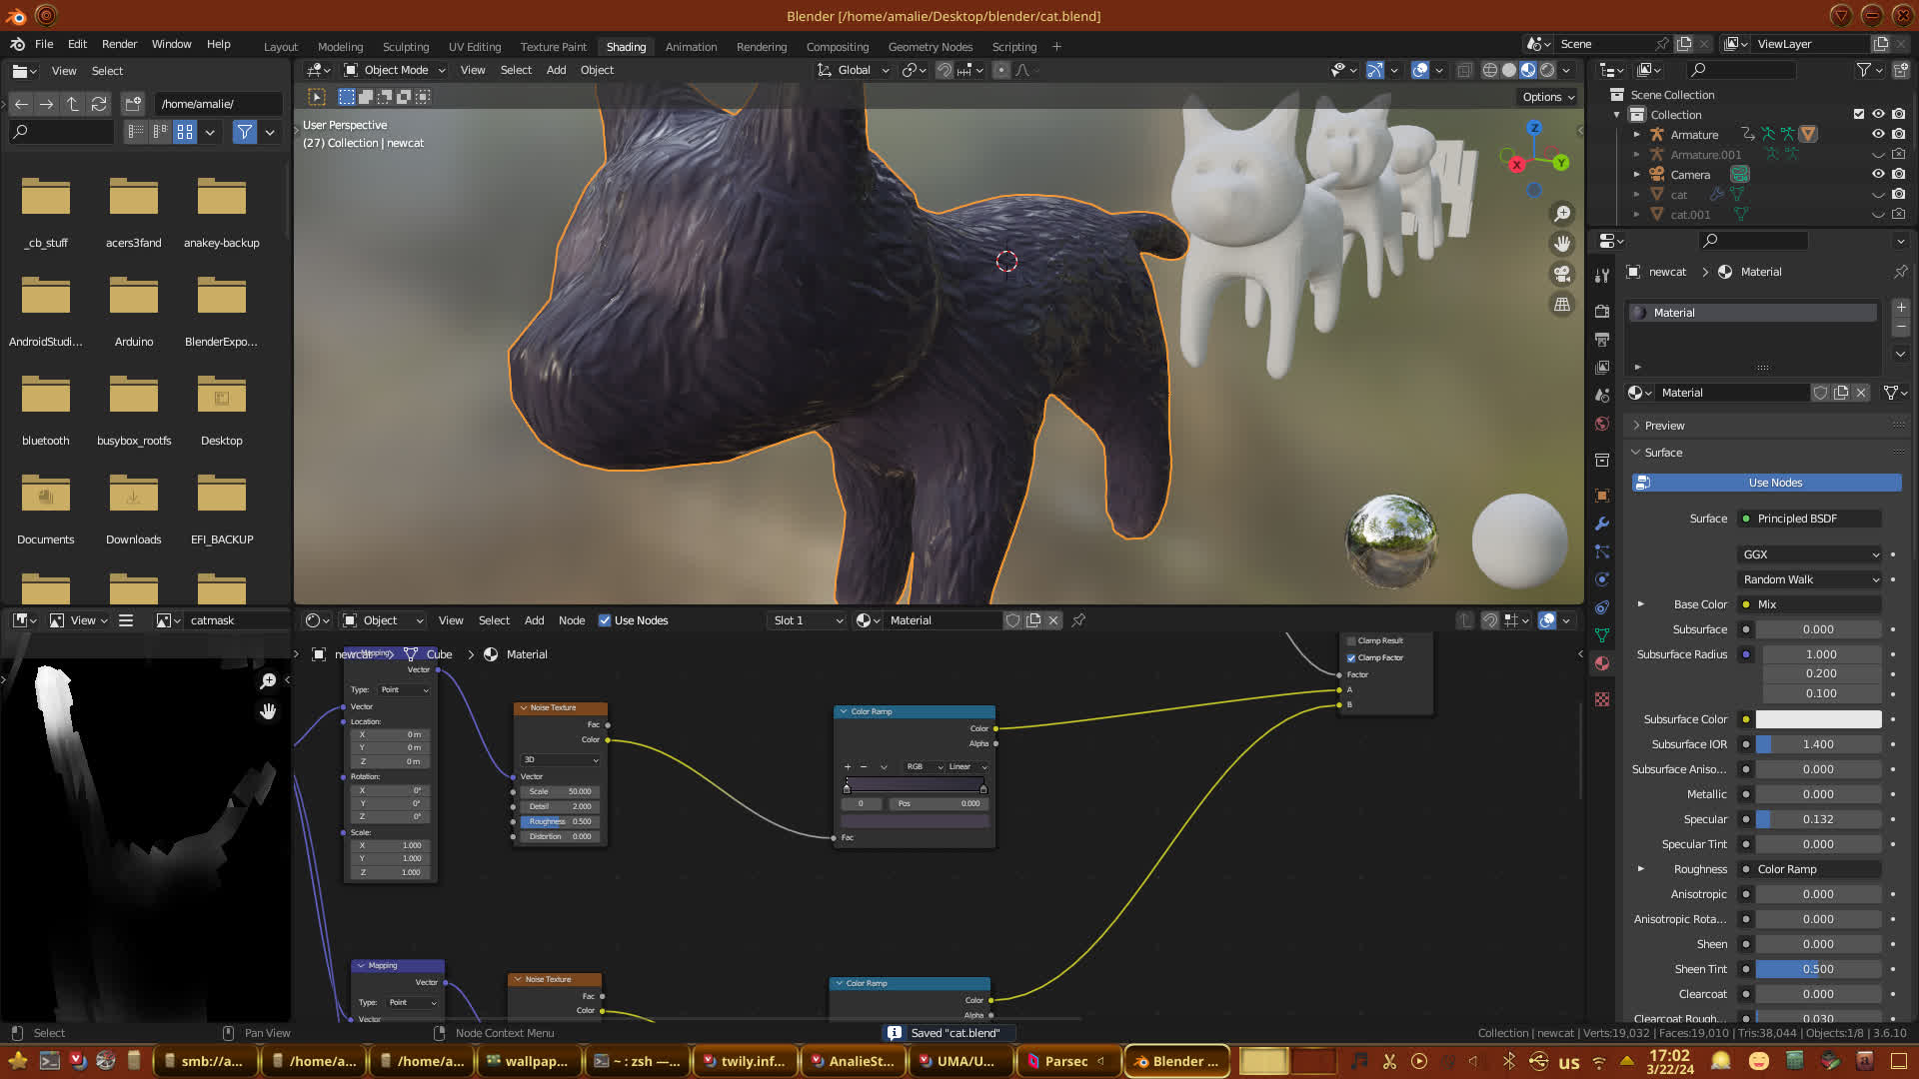Screen dimensions: 1919x1079
Task: Open the Downloads folder thumbnail
Action: [133, 497]
